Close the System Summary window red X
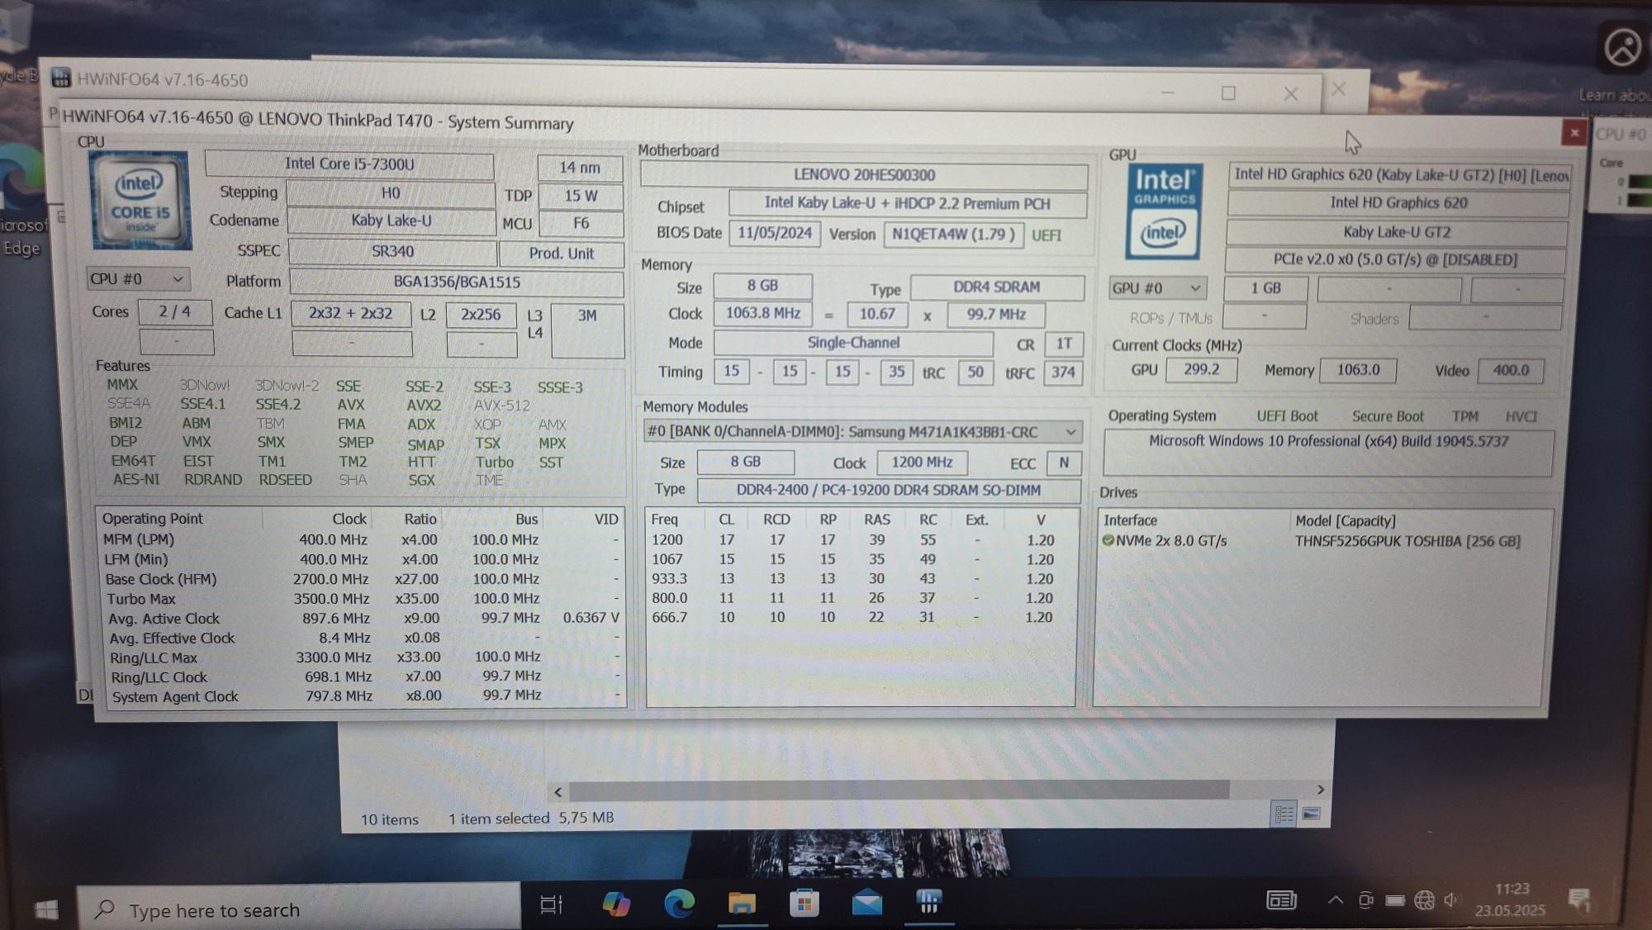The height and width of the screenshot is (930, 1652). pyautogui.click(x=1574, y=132)
